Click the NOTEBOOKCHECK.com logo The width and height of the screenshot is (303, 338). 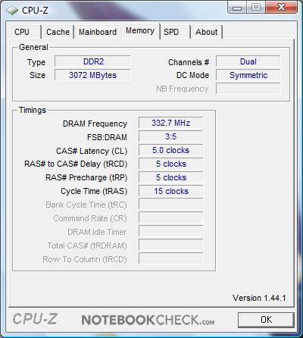point(148,320)
